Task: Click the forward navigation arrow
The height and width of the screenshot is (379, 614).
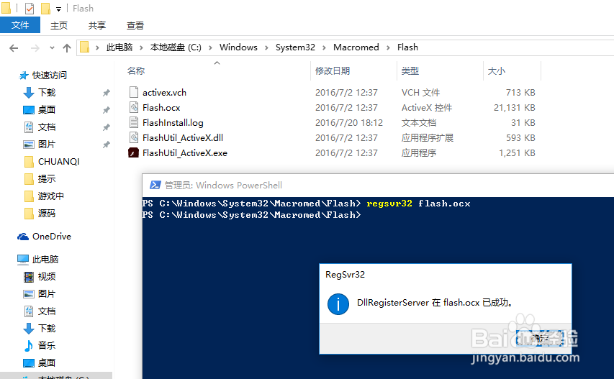Action: coord(35,47)
